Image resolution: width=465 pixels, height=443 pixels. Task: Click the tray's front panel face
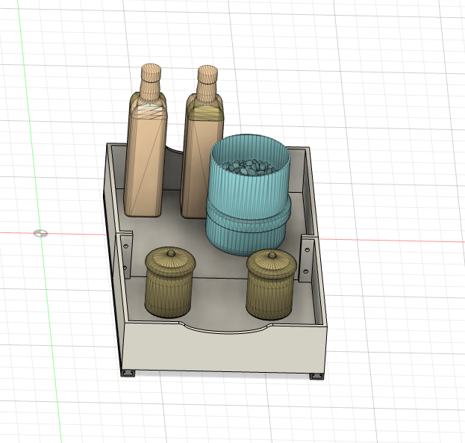224,349
